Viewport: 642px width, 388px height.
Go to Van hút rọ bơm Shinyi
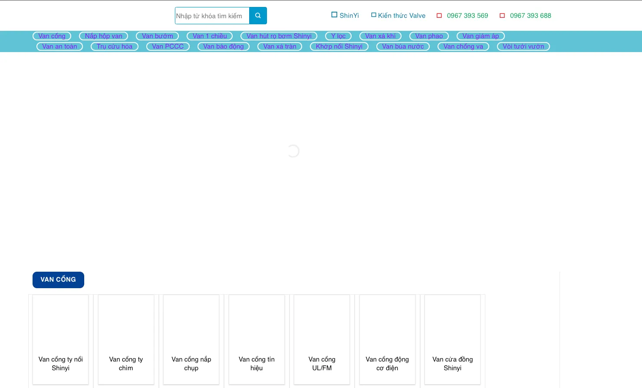[279, 36]
